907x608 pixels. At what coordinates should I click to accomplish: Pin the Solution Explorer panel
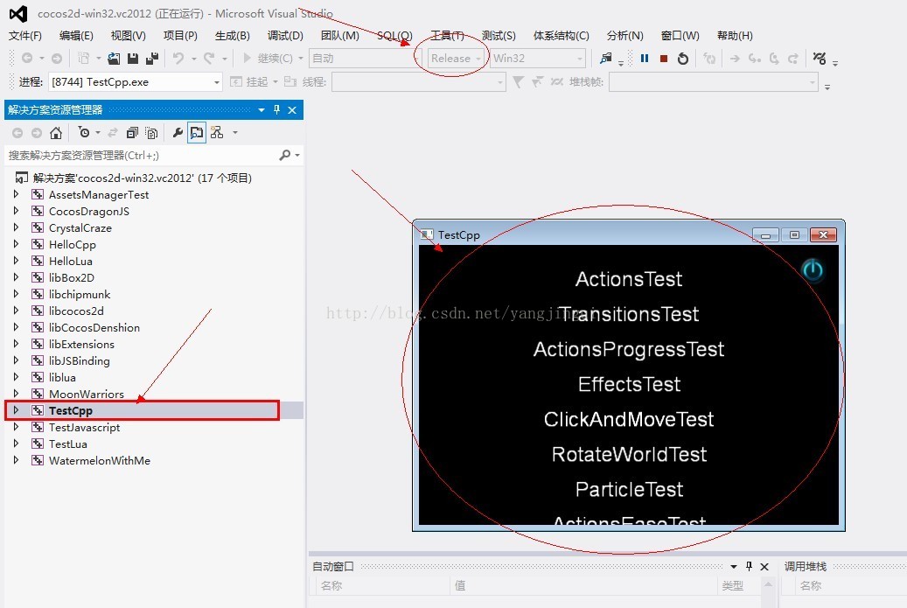(277, 110)
